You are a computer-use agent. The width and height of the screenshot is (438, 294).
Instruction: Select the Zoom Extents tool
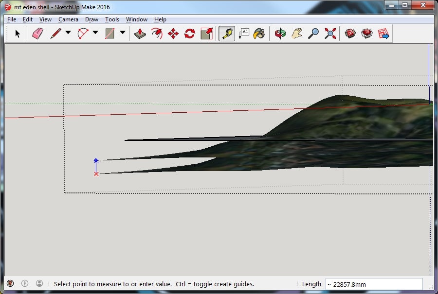(330, 34)
